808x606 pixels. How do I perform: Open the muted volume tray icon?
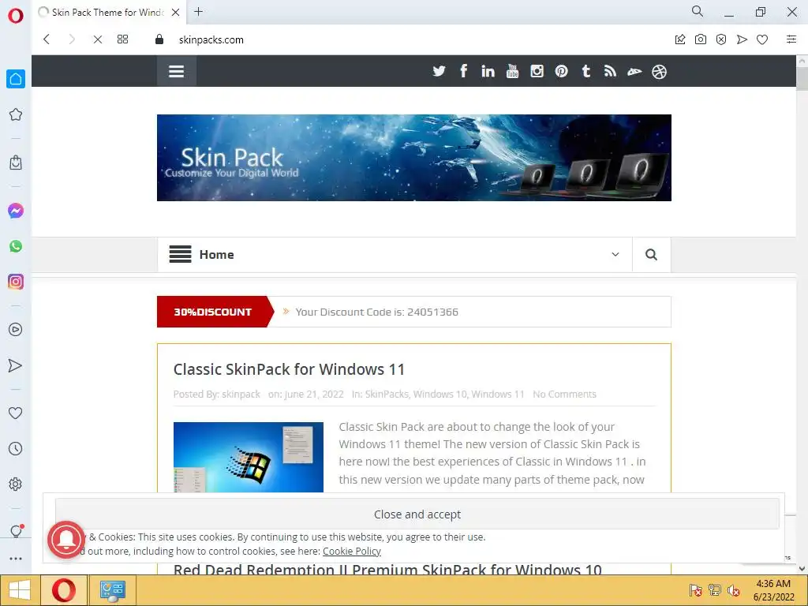(733, 590)
